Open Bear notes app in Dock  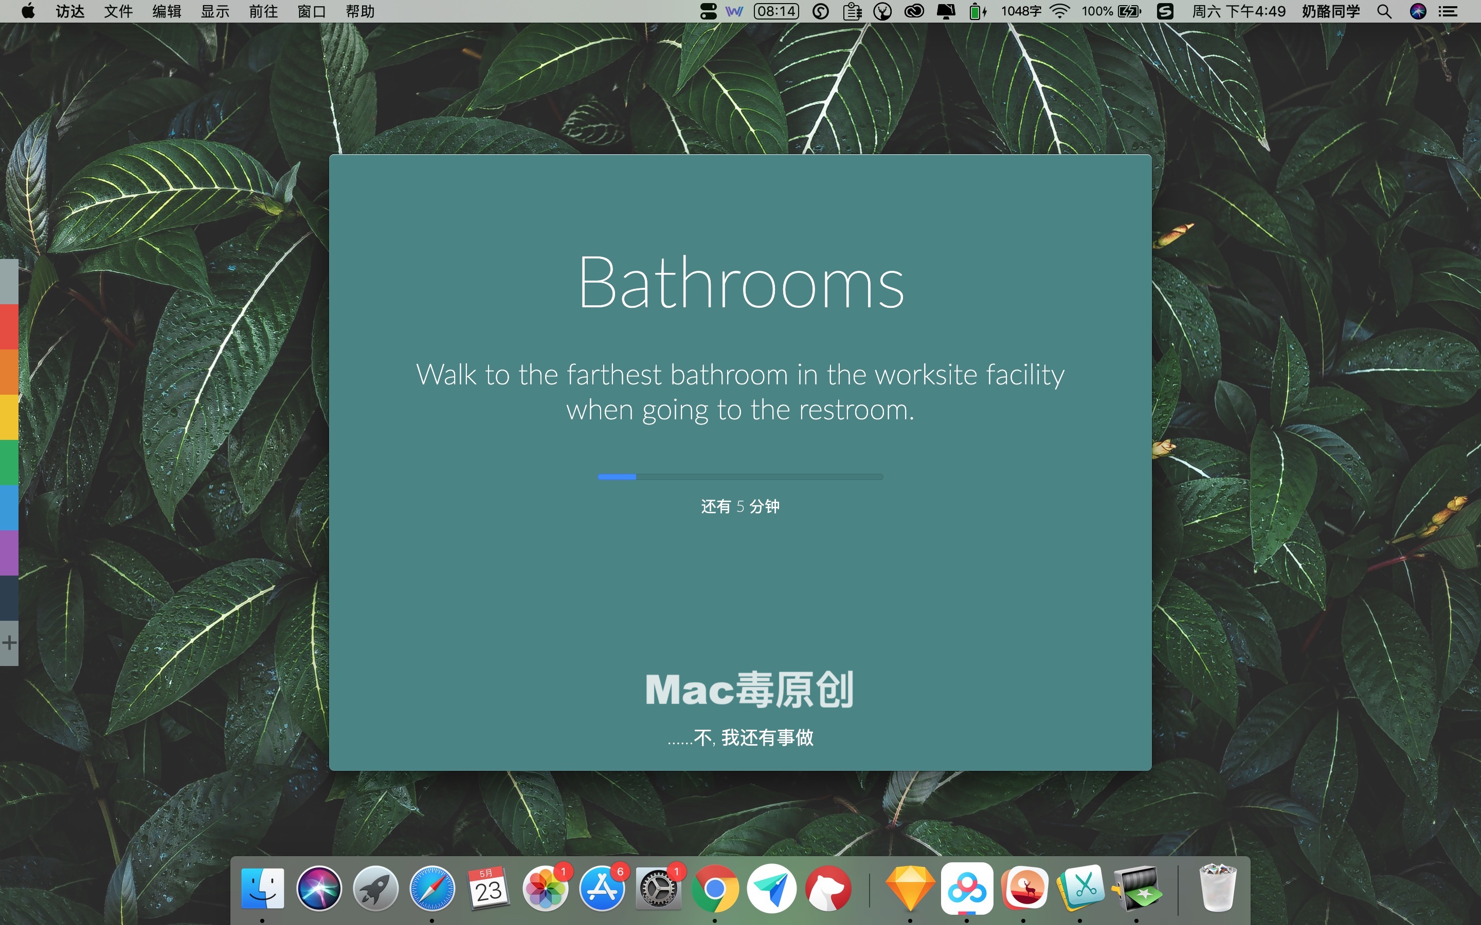pyautogui.click(x=828, y=889)
